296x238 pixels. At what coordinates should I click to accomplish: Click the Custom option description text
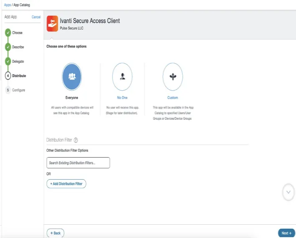point(173,113)
